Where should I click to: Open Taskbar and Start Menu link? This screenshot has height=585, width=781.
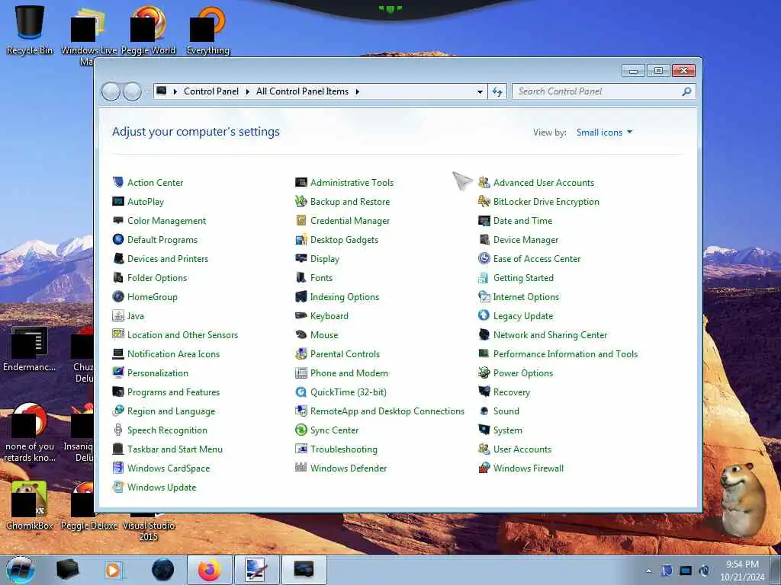pyautogui.click(x=175, y=449)
